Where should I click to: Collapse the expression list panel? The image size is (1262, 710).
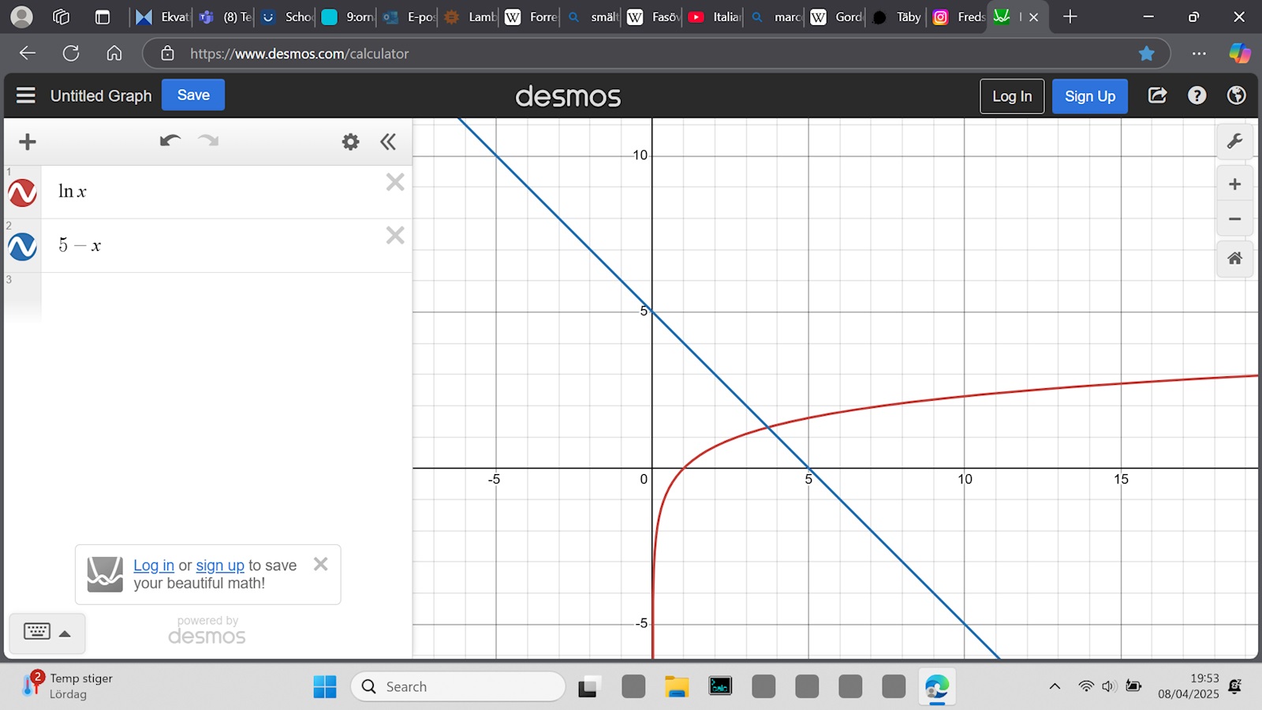[x=387, y=142]
